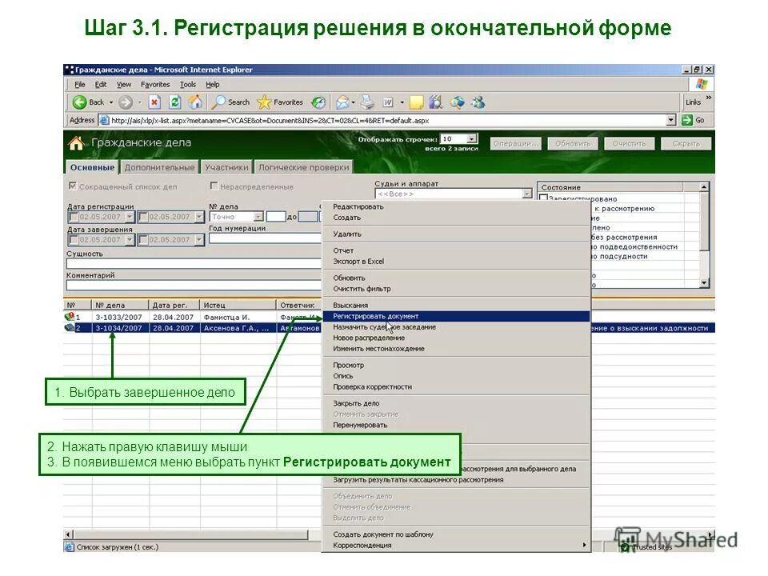The image size is (768, 576).
Task: Open the Address bar dropdown arrow
Action: 671,120
